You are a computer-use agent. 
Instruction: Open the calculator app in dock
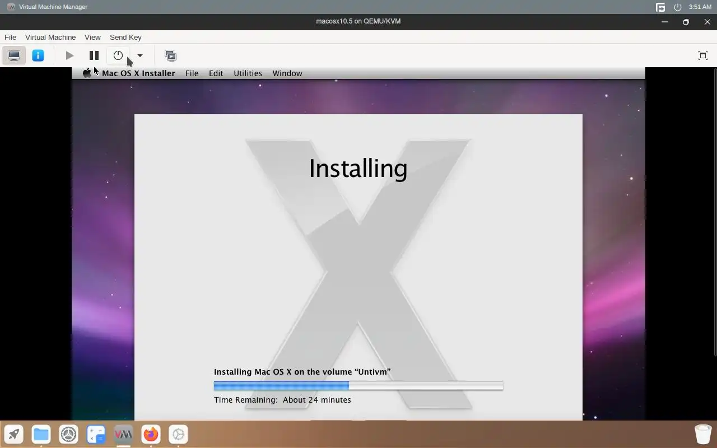[96, 434]
